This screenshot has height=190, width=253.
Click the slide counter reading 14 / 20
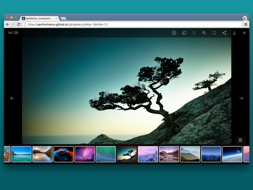13,33
